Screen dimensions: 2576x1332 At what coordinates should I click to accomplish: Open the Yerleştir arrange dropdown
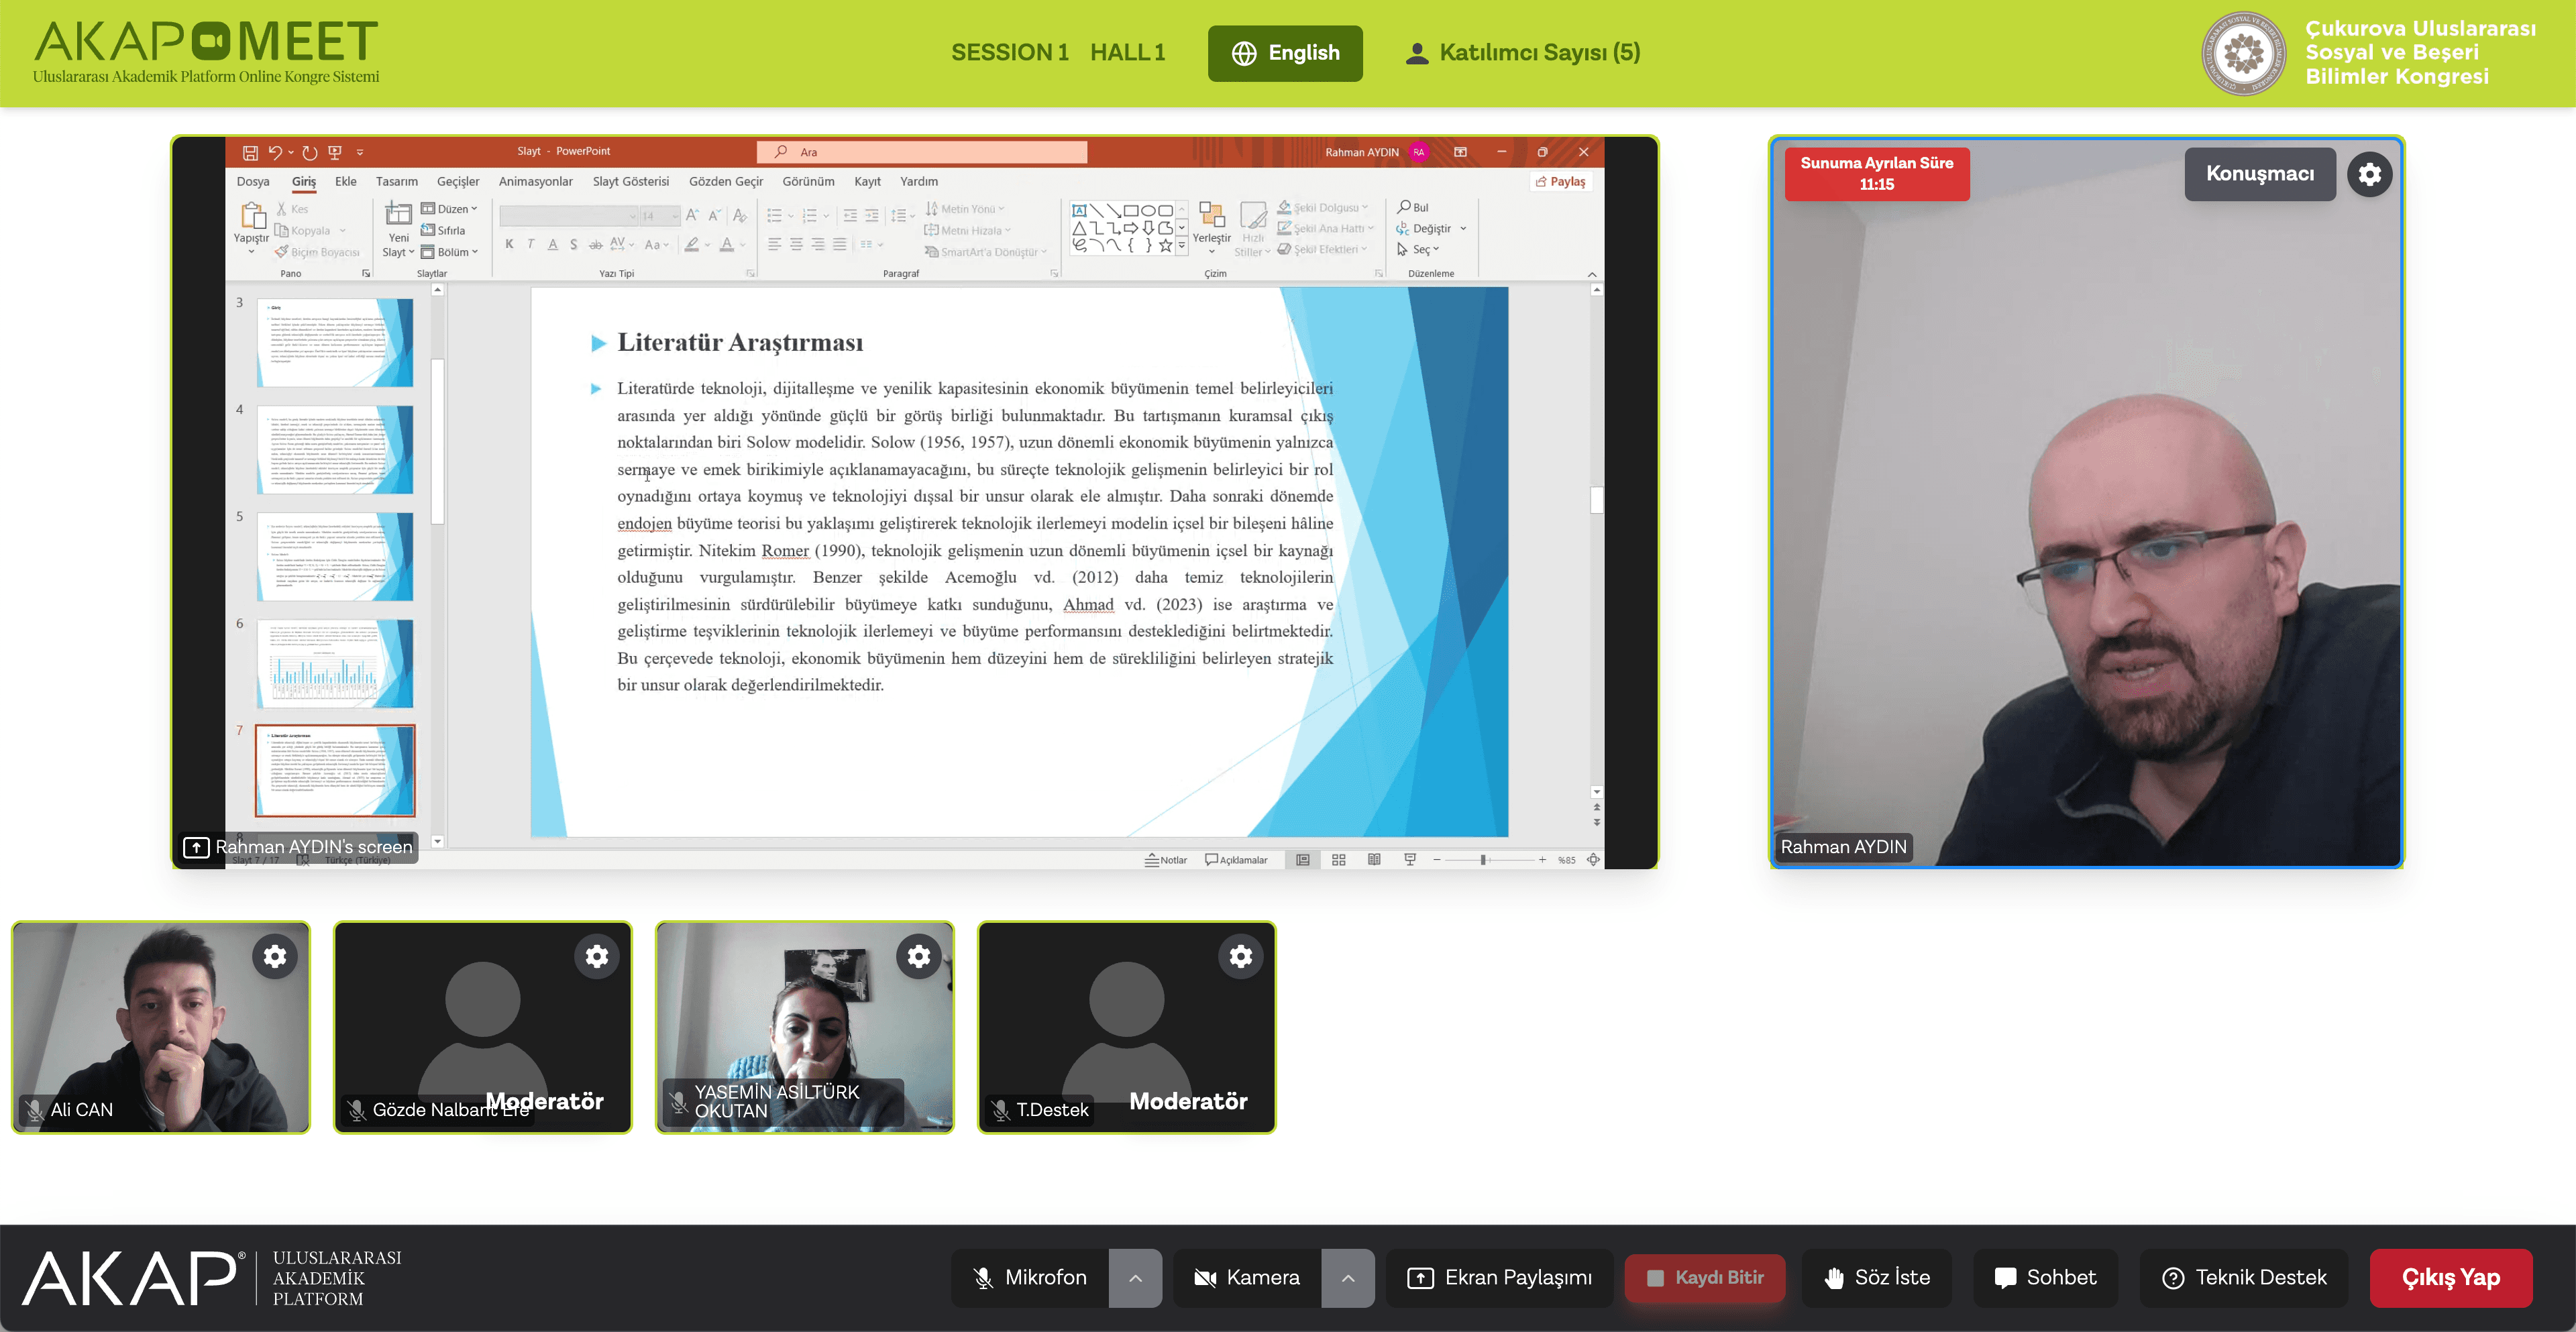tap(1212, 228)
